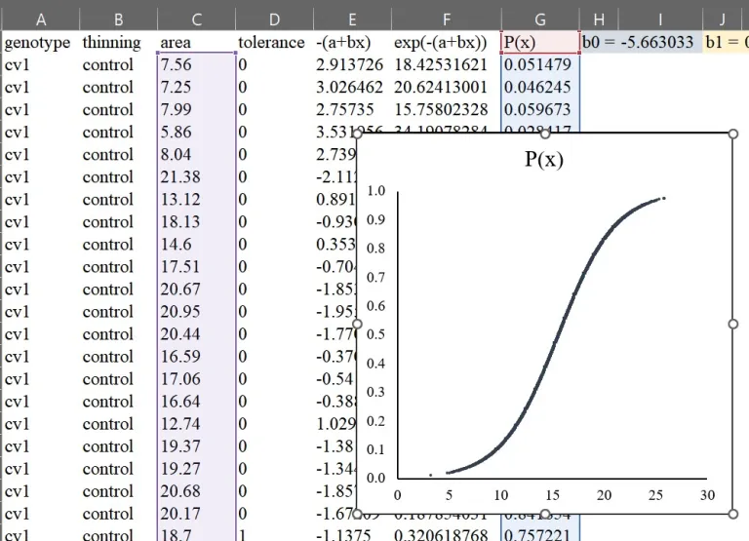
Task: Click the chart's right-middle resize handle
Action: click(732, 324)
